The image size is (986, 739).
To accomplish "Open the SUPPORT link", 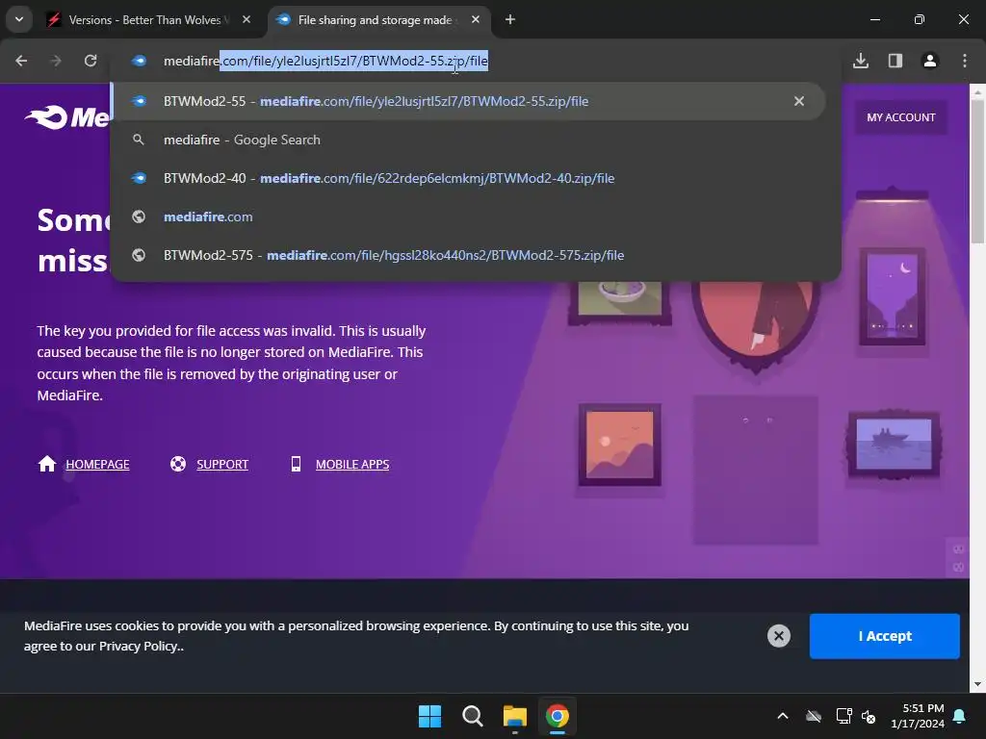I will coord(222,465).
